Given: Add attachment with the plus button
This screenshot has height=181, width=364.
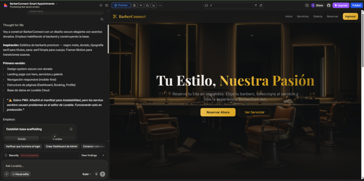Looking at the screenshot, I should (x=6, y=174).
